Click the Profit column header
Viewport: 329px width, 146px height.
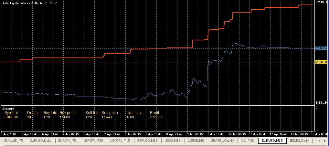click(154, 113)
